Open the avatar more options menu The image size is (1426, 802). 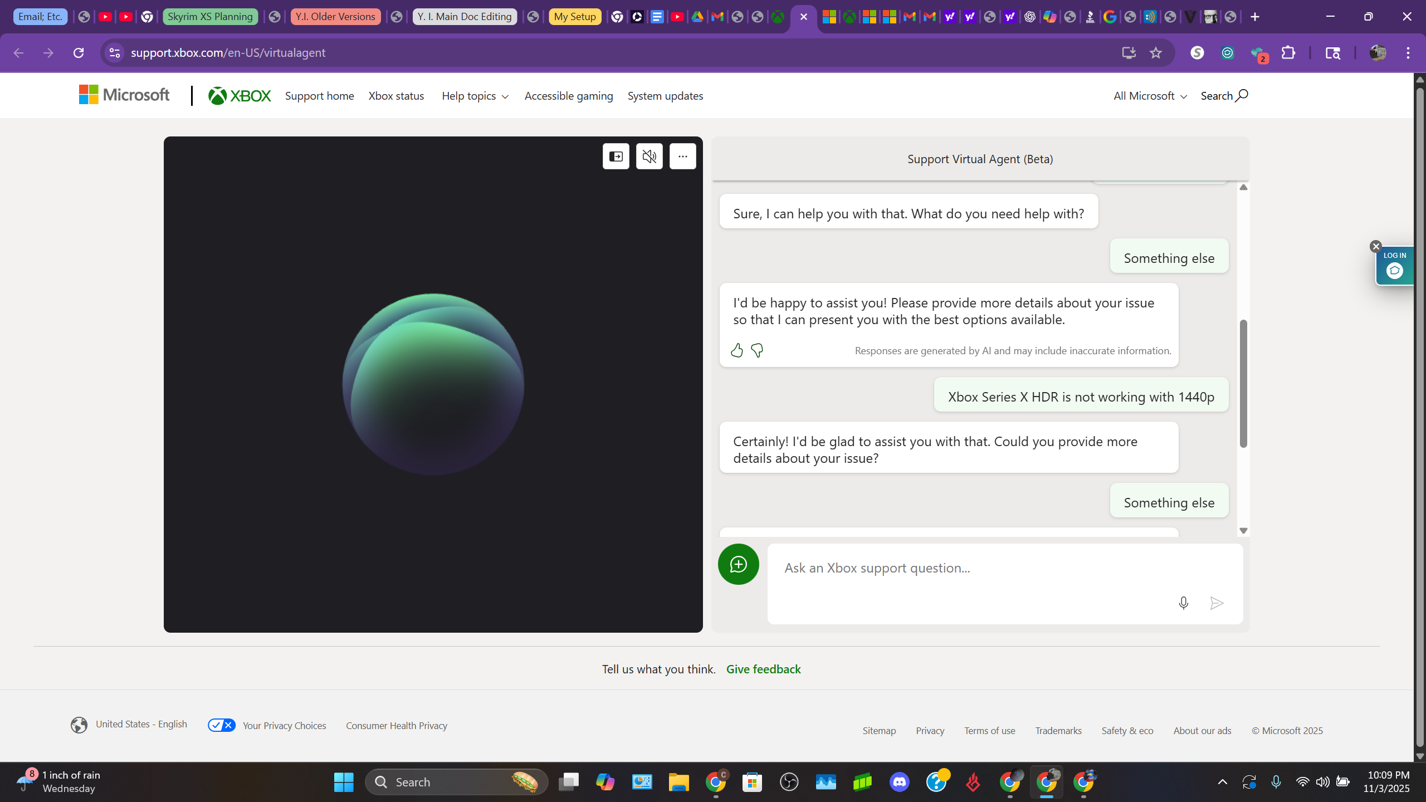(683, 157)
